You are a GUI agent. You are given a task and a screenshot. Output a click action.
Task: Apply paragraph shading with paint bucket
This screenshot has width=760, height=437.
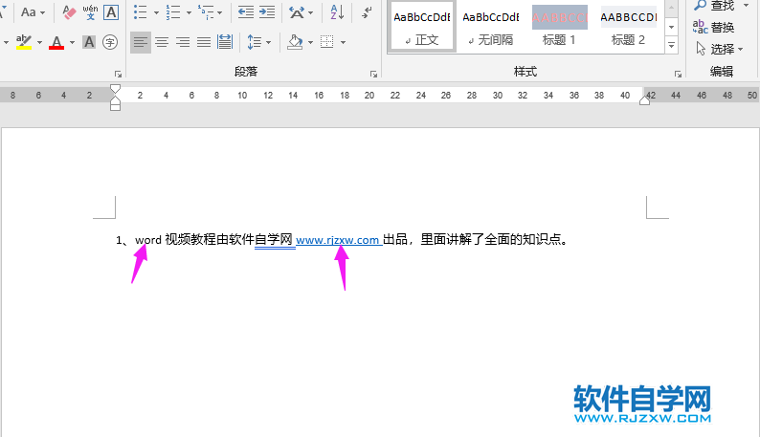pos(295,42)
